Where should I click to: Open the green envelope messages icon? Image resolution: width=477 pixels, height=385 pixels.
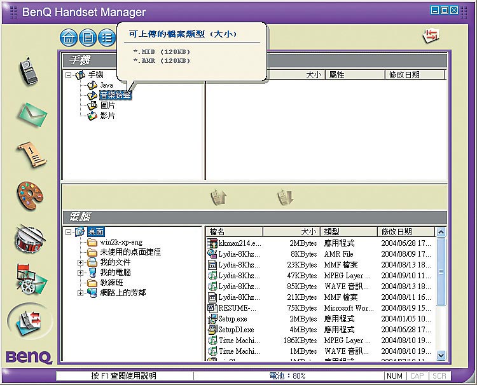(32, 115)
